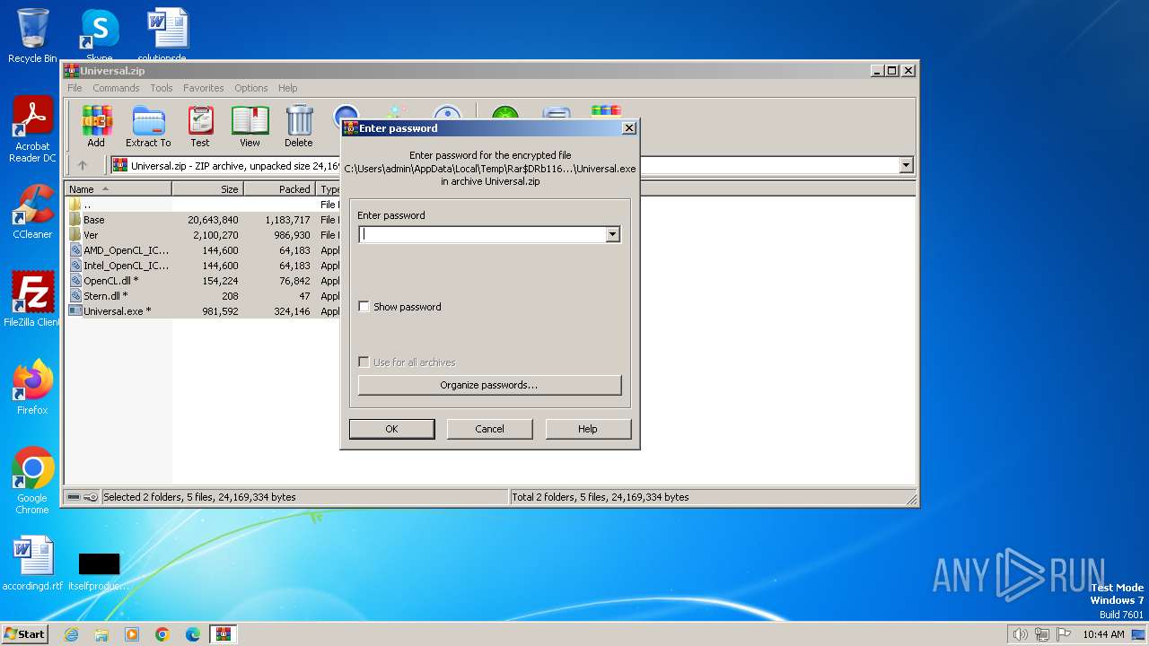1149x646 pixels.
Task: Launch Edge from the taskbar
Action: (x=193, y=634)
